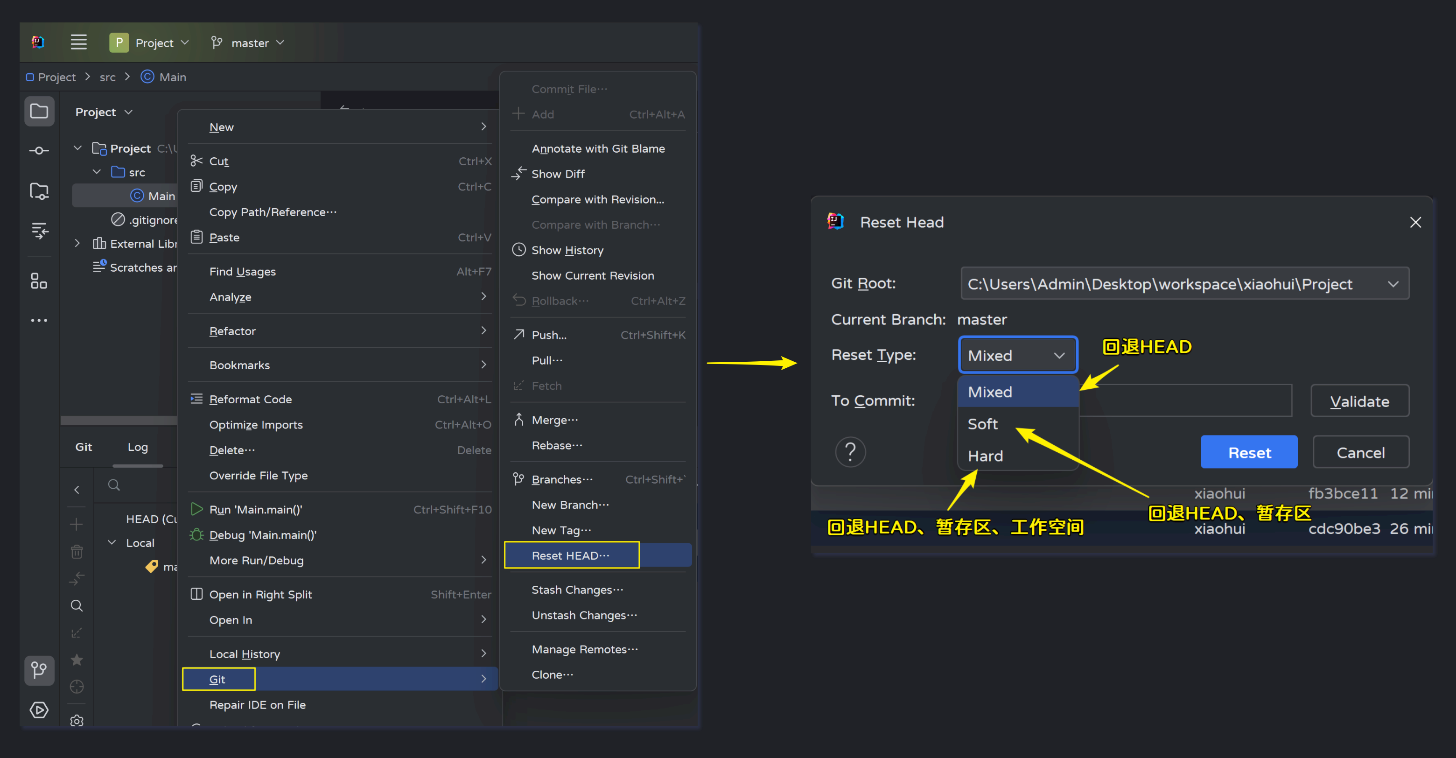This screenshot has width=1456, height=758.
Task: Switch to the Log tab
Action: 137,447
